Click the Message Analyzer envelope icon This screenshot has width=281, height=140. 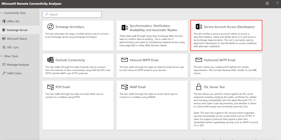[x=4, y=65]
